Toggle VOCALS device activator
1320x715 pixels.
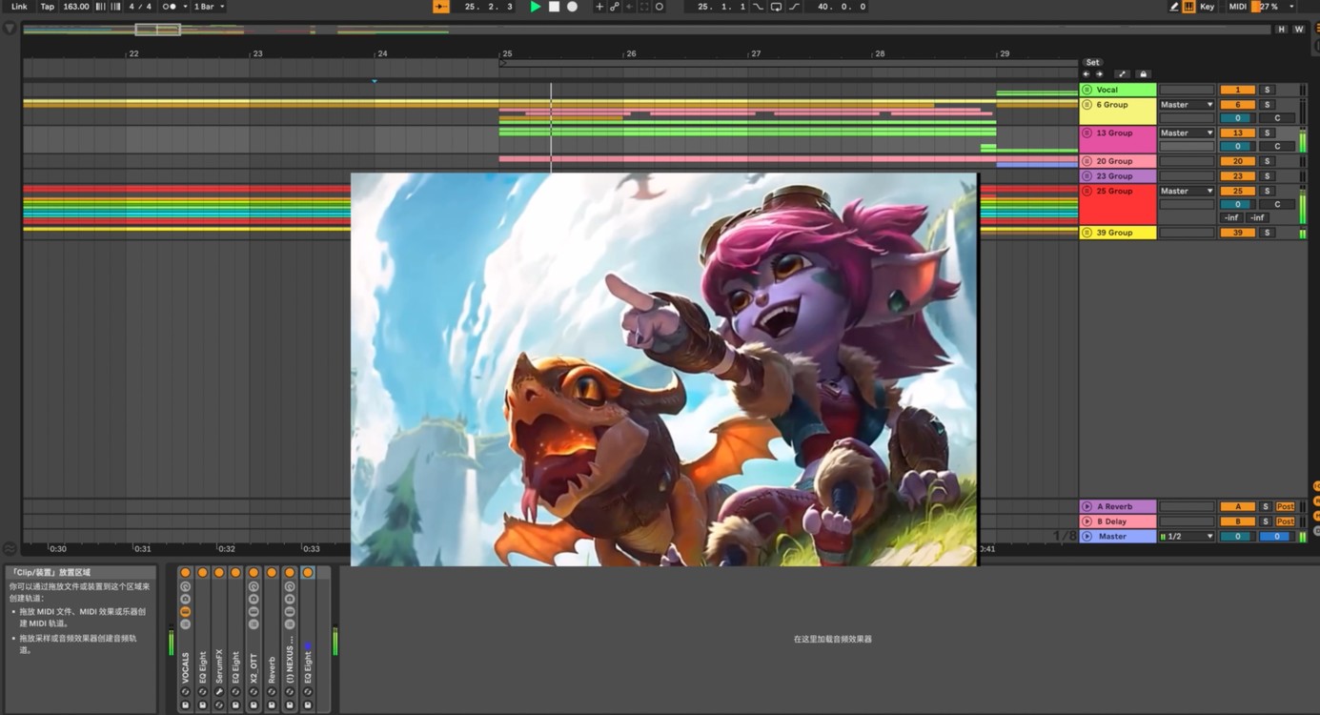[186, 573]
